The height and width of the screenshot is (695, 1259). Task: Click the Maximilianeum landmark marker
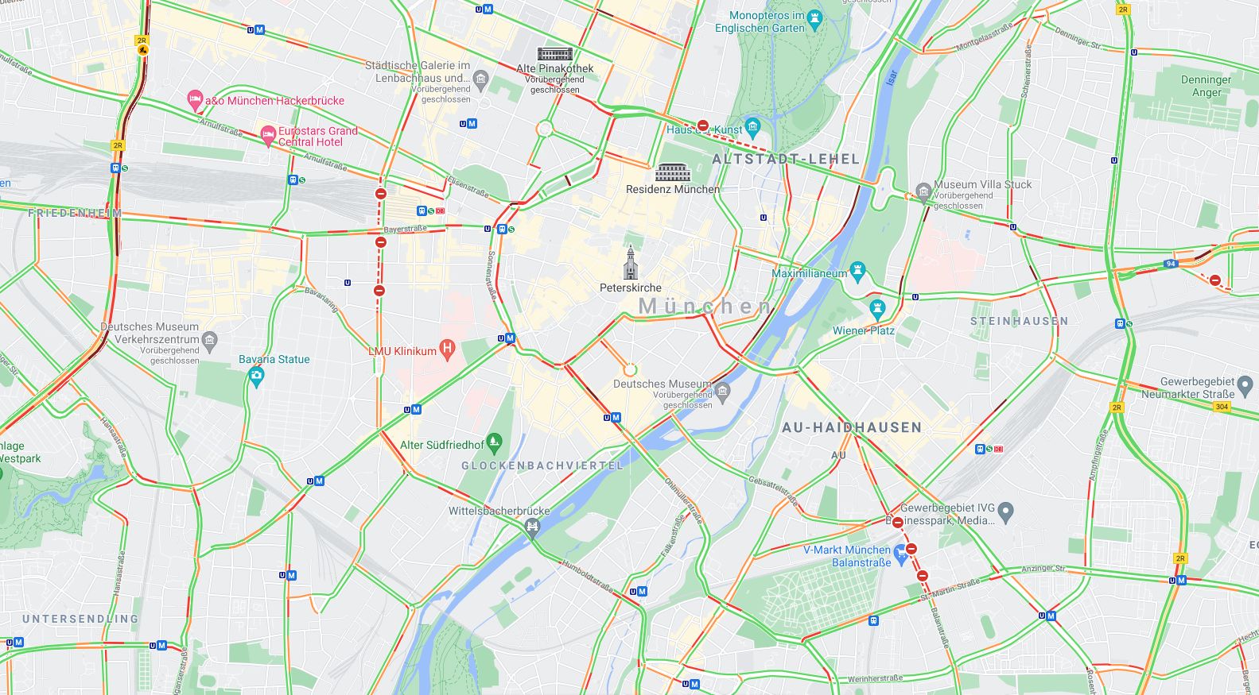pyautogui.click(x=857, y=272)
